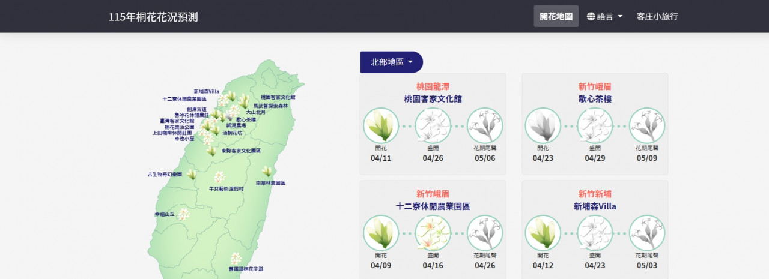This screenshot has height=279, width=769.
Task: Click map label 油桐花坊
Action: pos(233,133)
